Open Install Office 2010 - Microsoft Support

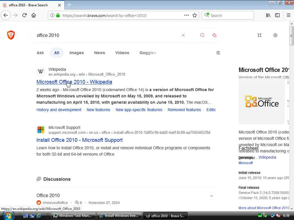(x=80, y=140)
